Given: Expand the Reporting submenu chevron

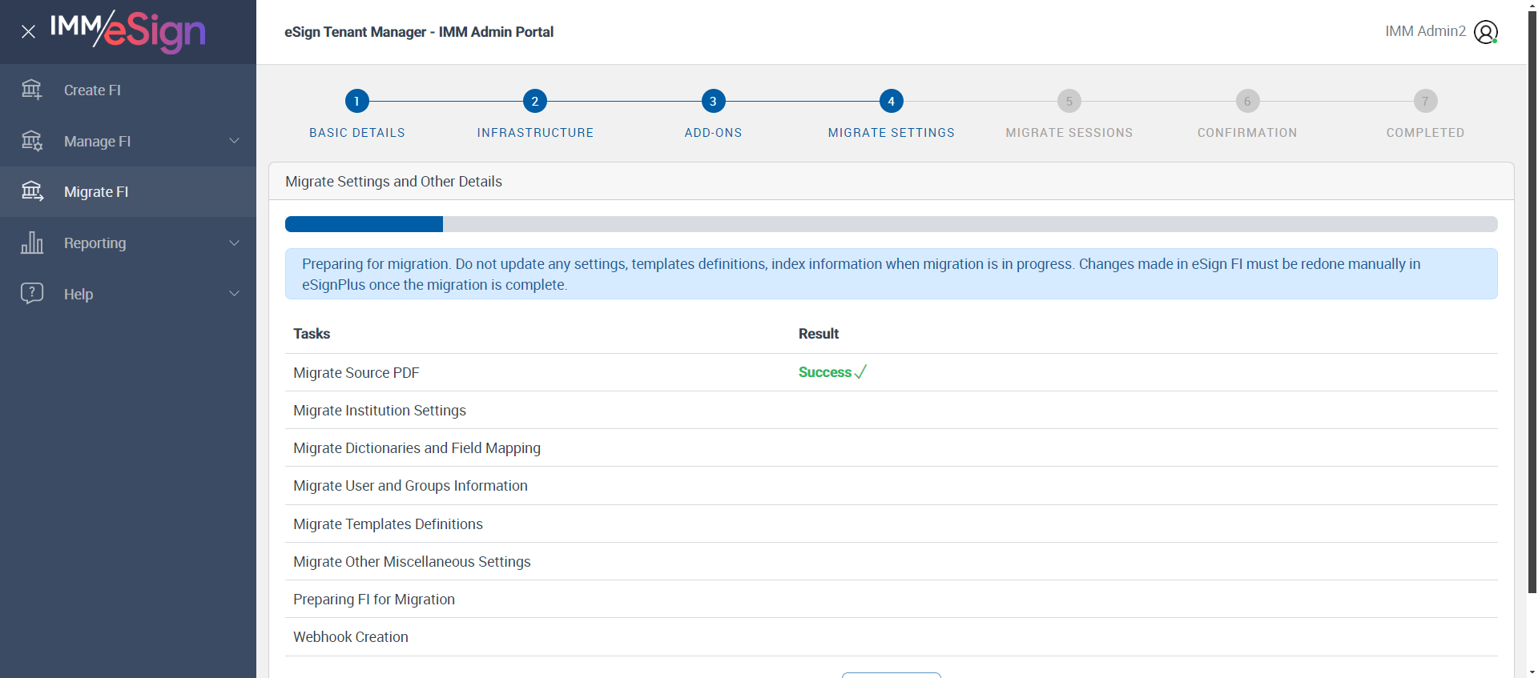Looking at the screenshot, I should click(x=235, y=243).
